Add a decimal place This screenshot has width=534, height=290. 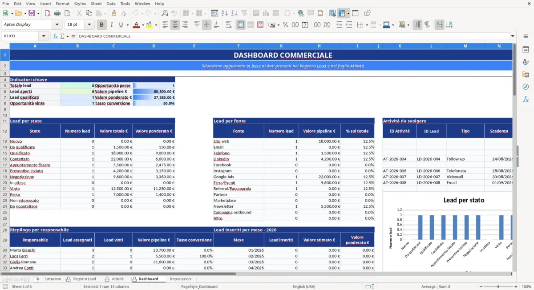pos(316,25)
